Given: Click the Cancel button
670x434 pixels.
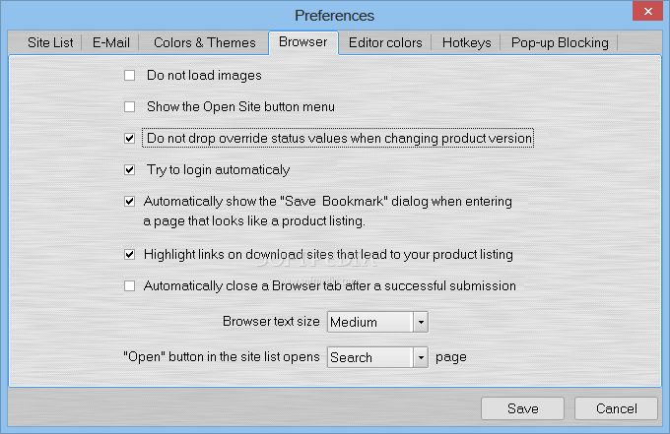Looking at the screenshot, I should tap(616, 408).
